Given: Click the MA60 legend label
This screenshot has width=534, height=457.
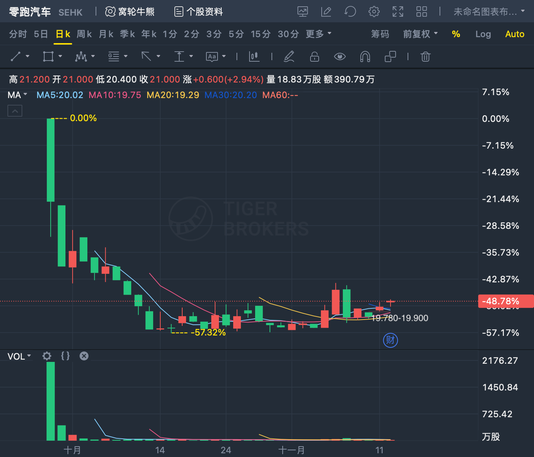Looking at the screenshot, I should click(280, 95).
